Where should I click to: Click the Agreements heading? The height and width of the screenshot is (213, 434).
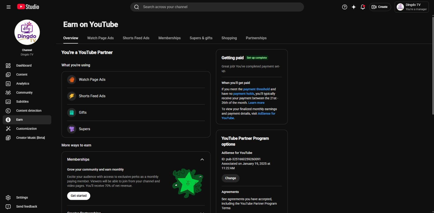tap(230, 192)
